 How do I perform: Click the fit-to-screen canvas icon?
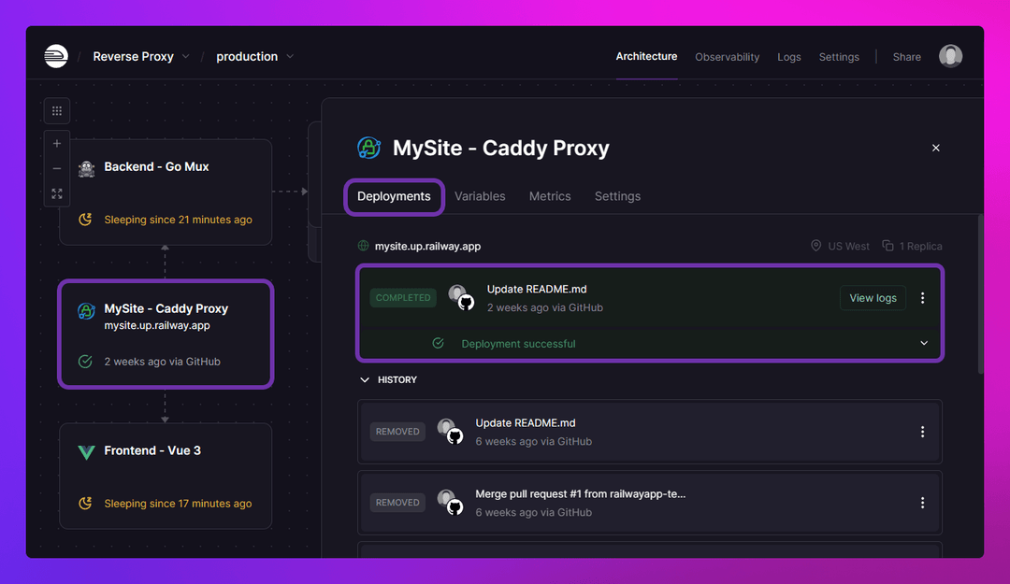(57, 193)
